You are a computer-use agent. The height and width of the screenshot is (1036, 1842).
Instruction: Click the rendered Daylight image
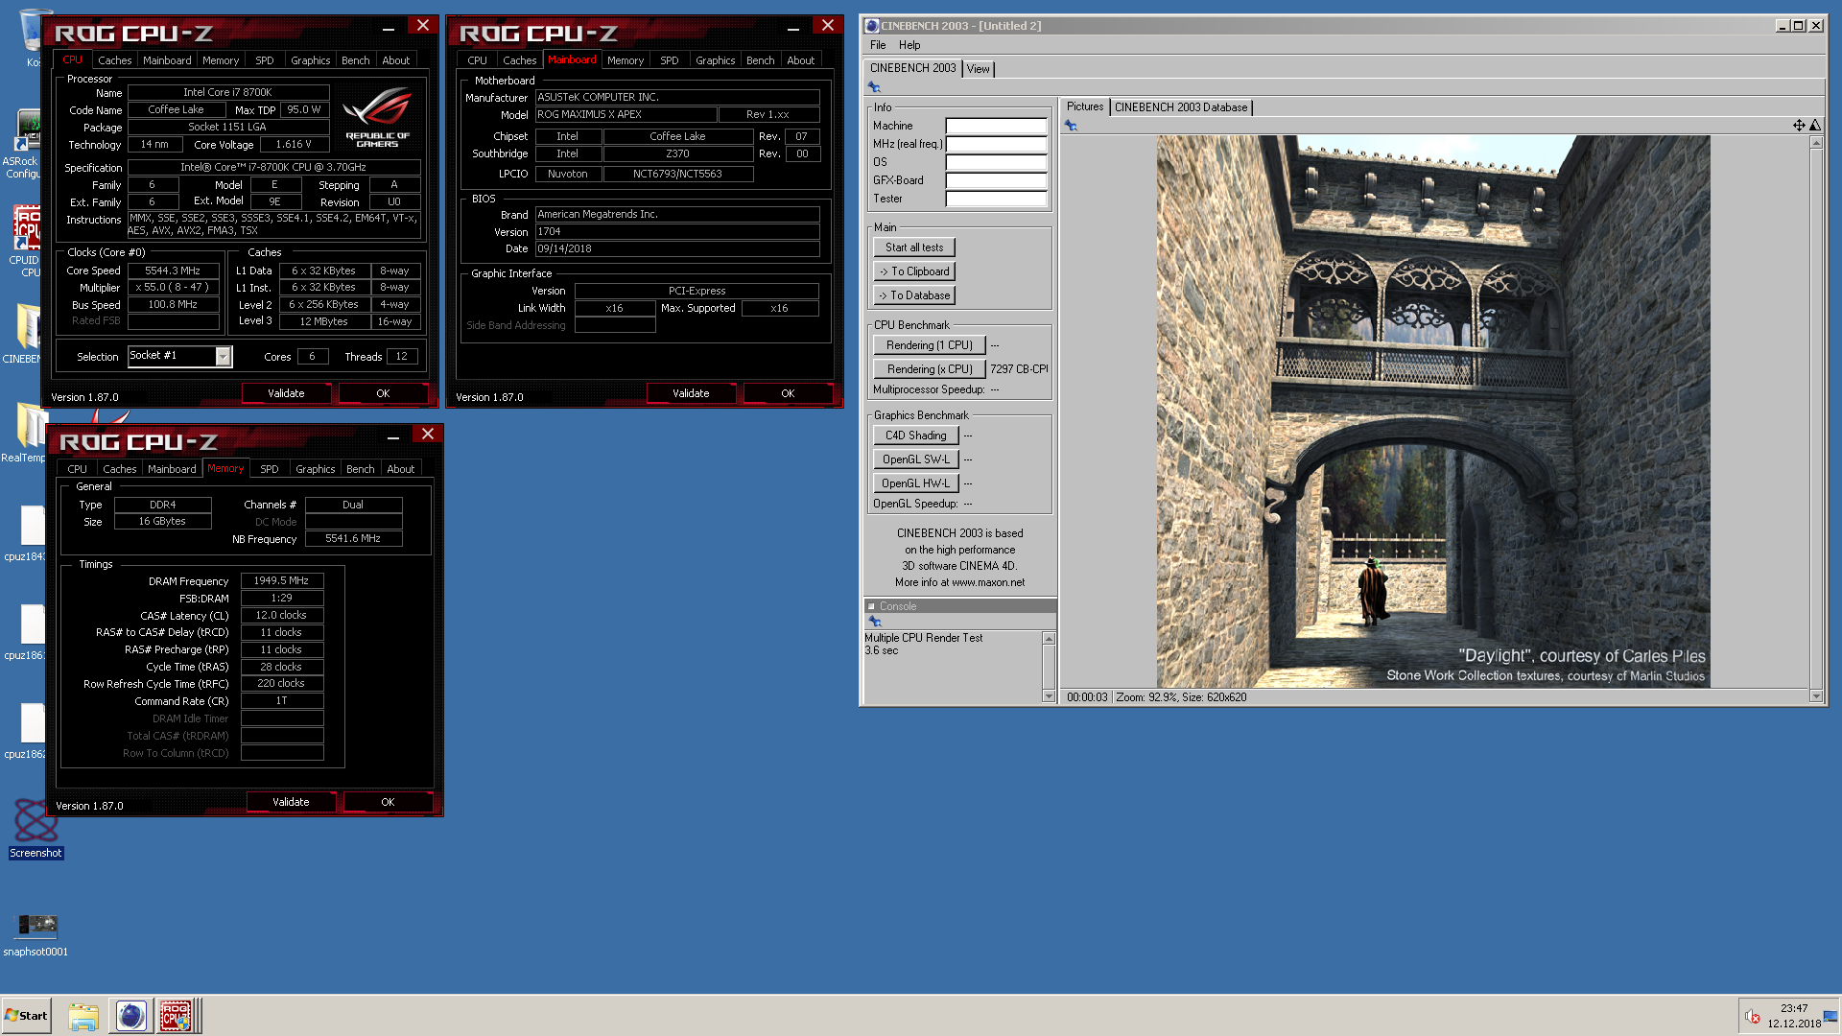click(x=1432, y=412)
